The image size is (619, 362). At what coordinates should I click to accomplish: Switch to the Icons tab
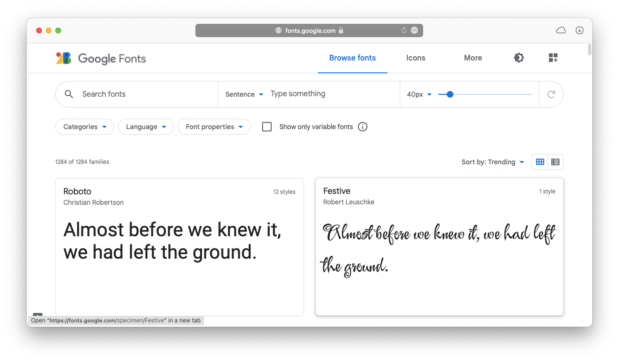click(416, 58)
